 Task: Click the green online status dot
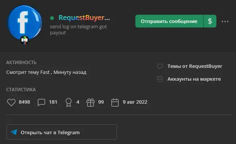click(x=52, y=18)
